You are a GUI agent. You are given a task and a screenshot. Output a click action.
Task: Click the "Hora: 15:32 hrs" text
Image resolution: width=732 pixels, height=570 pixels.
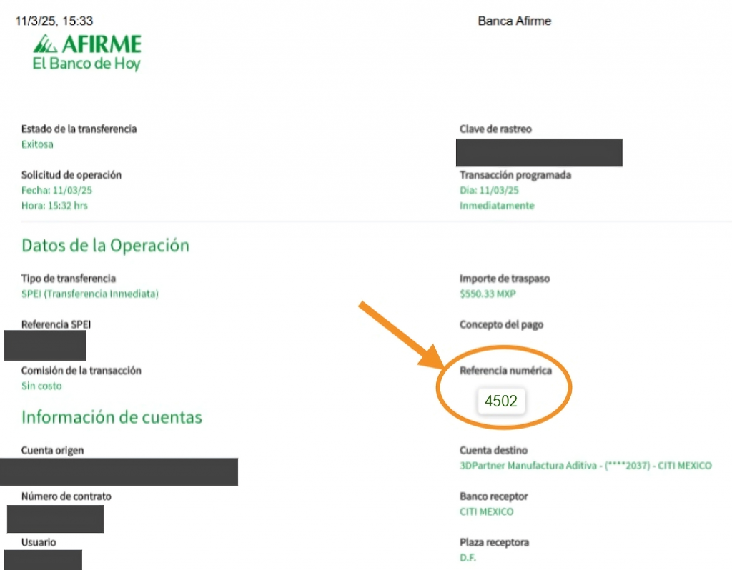54,206
